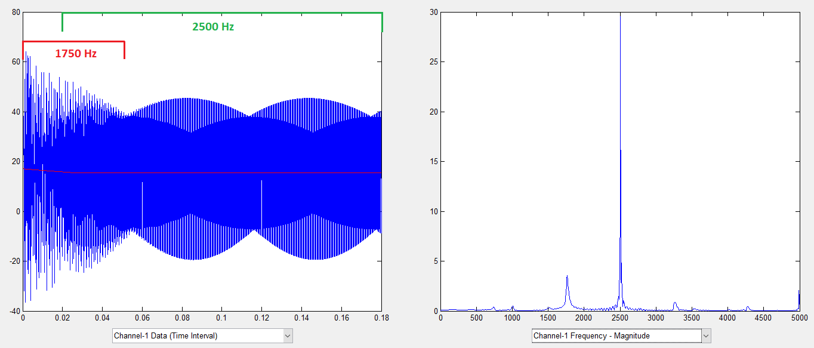The width and height of the screenshot is (814, 348).
Task: Click the red 1750 Hz annotation label
Action: tap(76, 54)
